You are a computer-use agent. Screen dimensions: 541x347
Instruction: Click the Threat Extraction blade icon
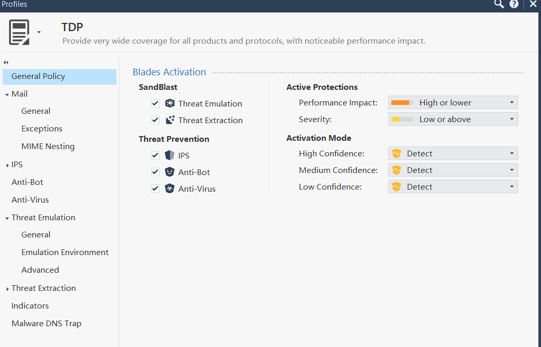[x=170, y=120]
